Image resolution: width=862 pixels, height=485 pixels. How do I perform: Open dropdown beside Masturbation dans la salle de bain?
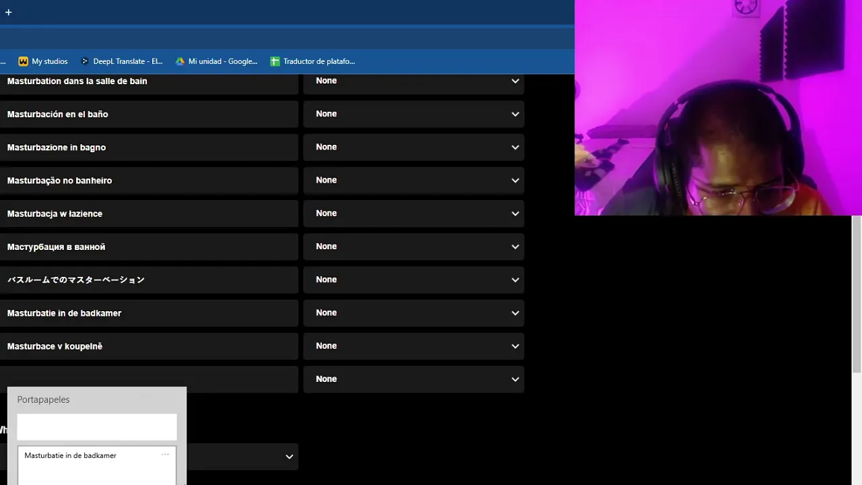[413, 82]
